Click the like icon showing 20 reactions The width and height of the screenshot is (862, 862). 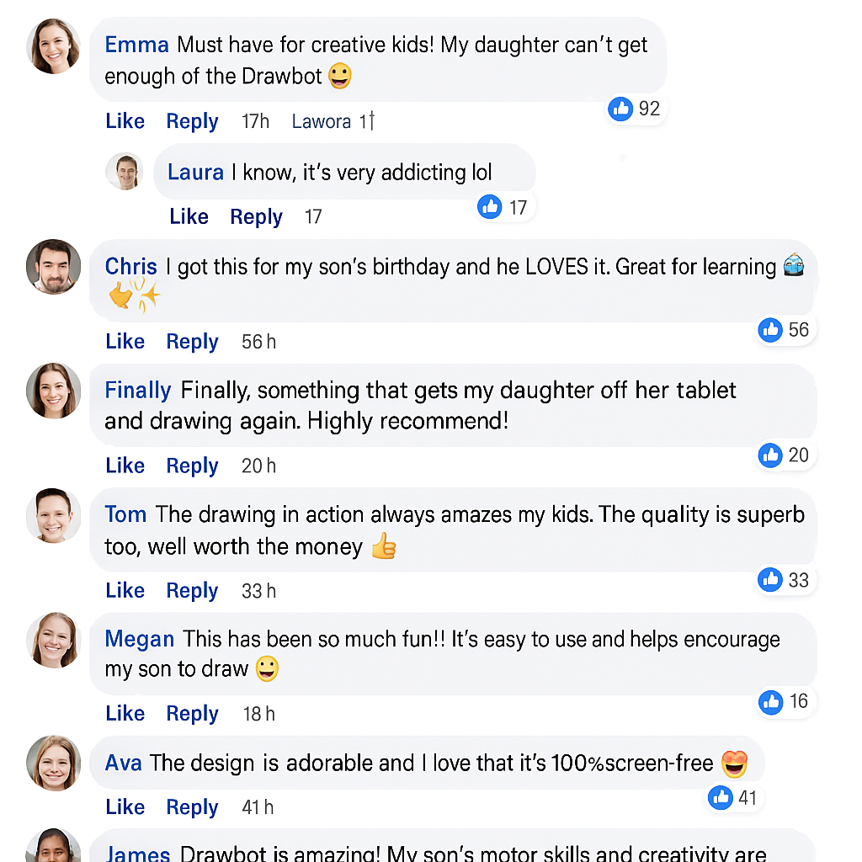tap(770, 455)
